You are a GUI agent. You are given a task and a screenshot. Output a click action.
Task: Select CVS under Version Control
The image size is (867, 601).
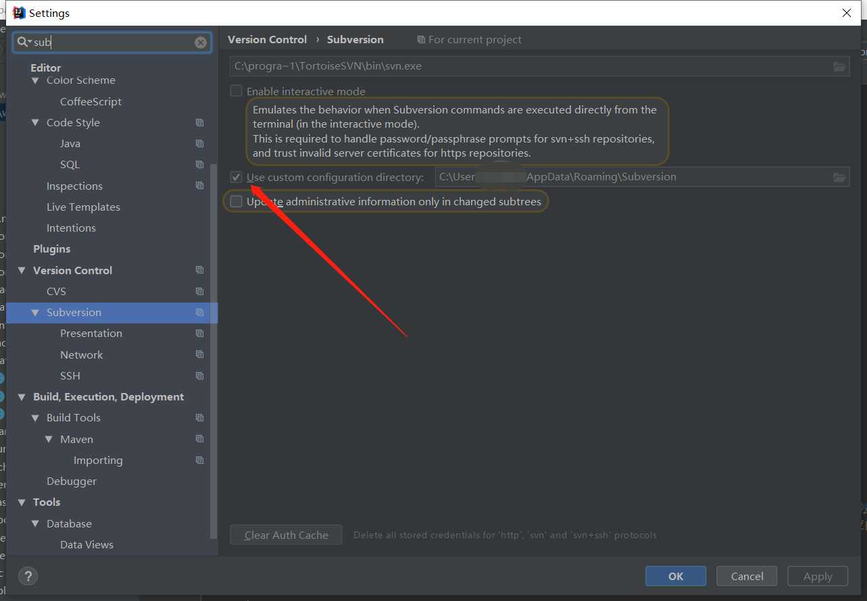(x=56, y=291)
